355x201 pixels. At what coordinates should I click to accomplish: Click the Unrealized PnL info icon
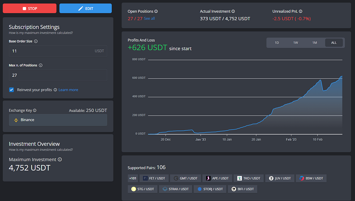tap(301, 11)
